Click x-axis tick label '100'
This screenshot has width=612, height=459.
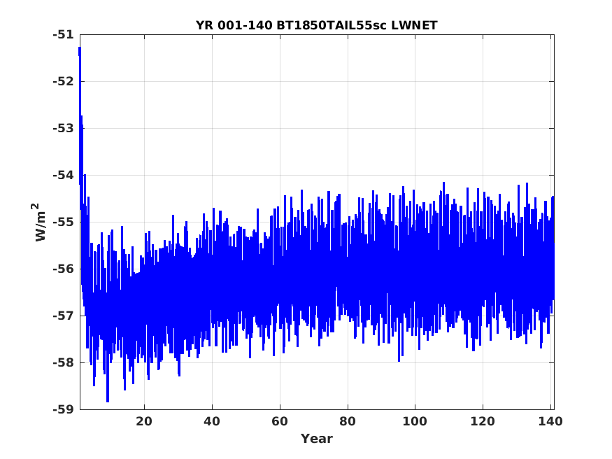[415, 421]
